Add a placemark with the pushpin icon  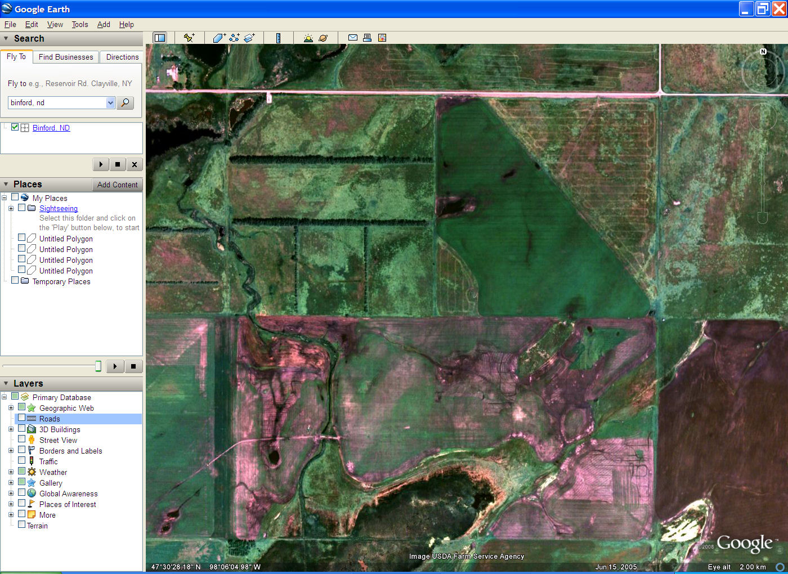tap(189, 38)
